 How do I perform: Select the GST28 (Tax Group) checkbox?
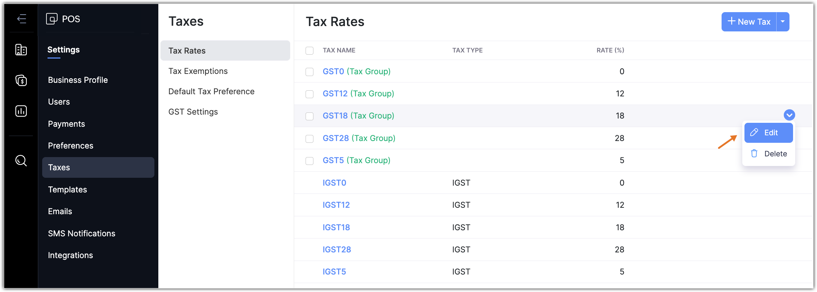[310, 139]
